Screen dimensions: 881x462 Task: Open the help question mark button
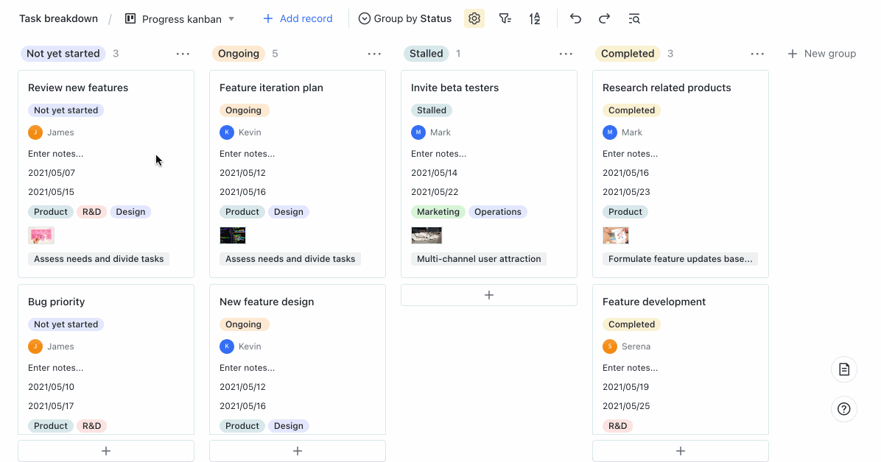tap(843, 409)
